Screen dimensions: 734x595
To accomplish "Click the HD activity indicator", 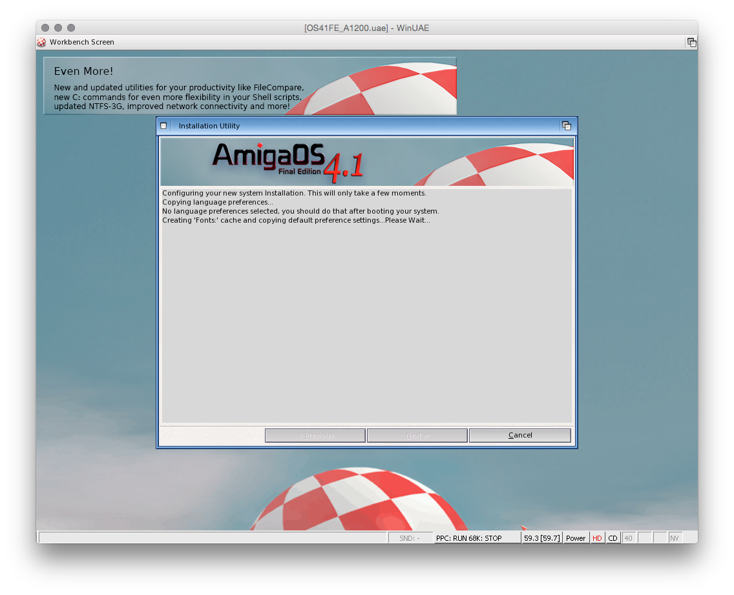I will click(x=597, y=538).
